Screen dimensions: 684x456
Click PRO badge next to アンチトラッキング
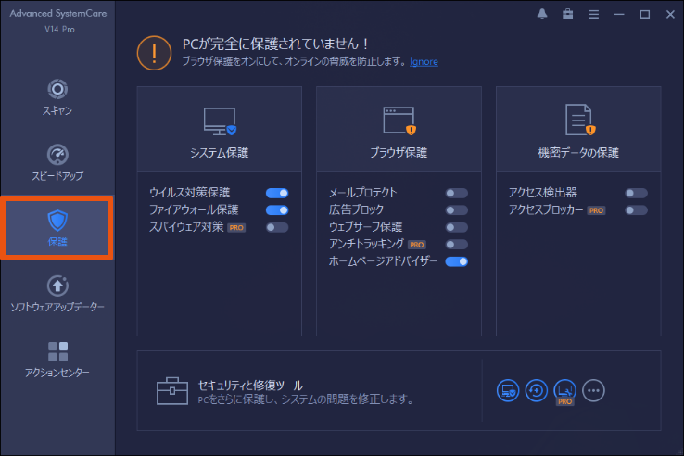[x=416, y=245]
